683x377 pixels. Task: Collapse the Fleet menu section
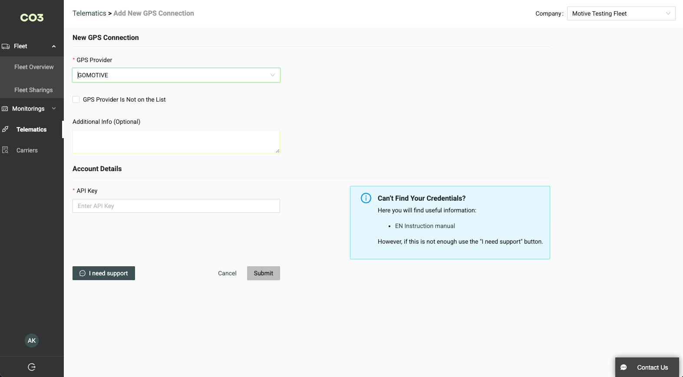point(54,46)
